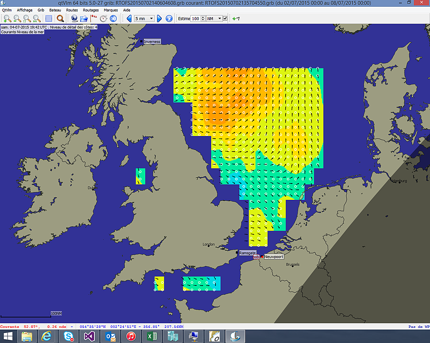Image resolution: width=430 pixels, height=343 pixels.
Task: Click the Ramsgate marker label on map
Action: 246,253
